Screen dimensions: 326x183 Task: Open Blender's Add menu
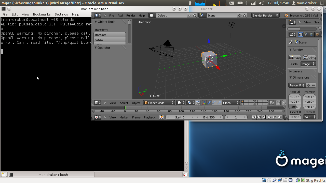click(120, 15)
